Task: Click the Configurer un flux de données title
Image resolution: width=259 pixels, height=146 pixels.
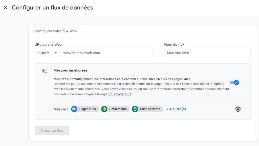Action: click(53, 8)
